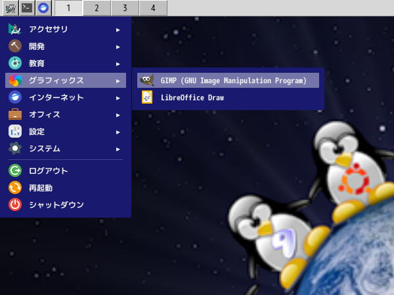Expand the 設定 submenu arrow
This screenshot has height=295, width=394.
tap(118, 132)
